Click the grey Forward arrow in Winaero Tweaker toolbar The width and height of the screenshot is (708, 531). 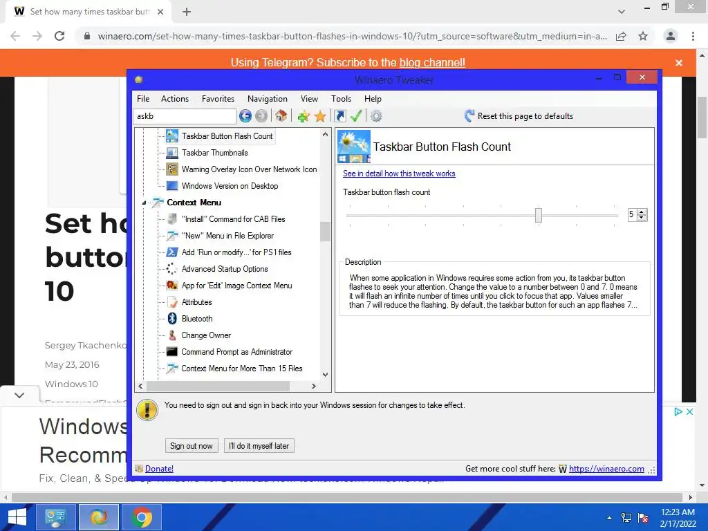tap(261, 116)
